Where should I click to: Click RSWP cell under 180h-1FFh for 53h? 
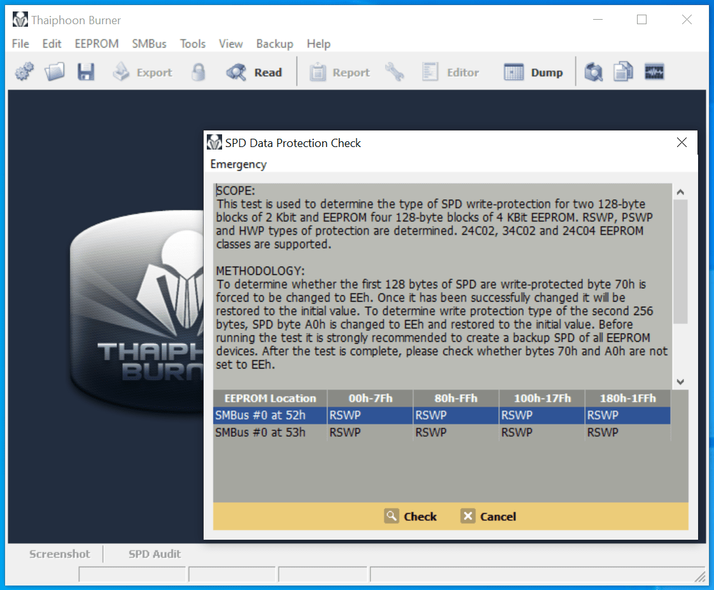pyautogui.click(x=627, y=432)
